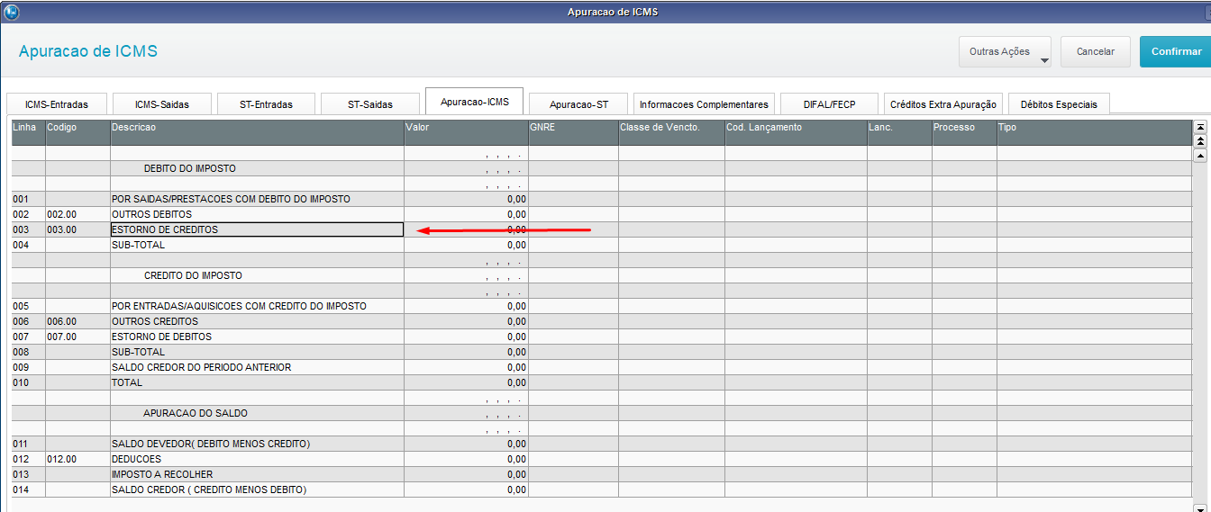
Task: Select the Apuracao-ICMS tab
Action: [475, 102]
